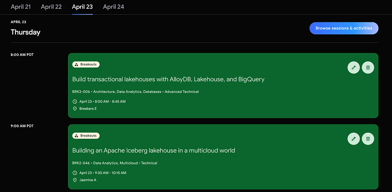Open the Apache Iceberg multicloud session title
This screenshot has width=392, height=192.
[x=154, y=150]
